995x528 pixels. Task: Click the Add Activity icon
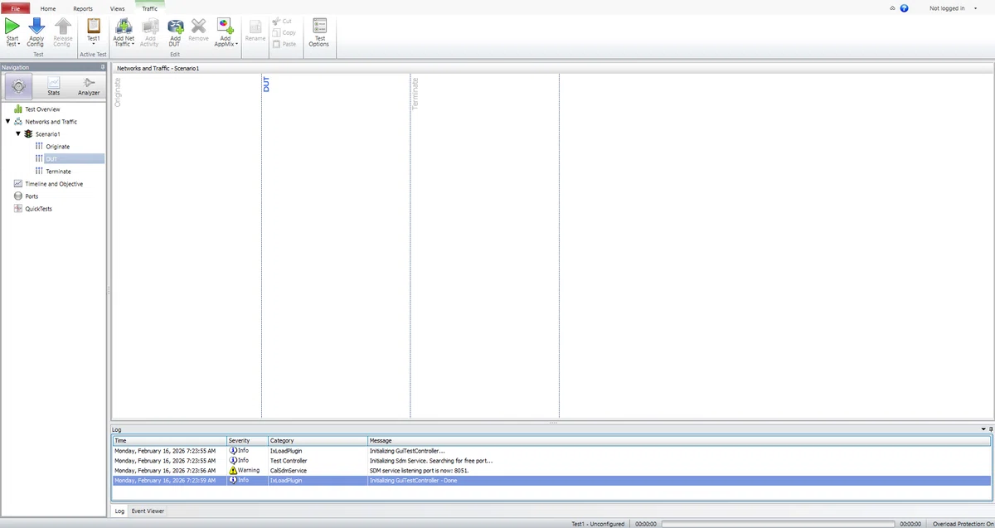click(150, 26)
